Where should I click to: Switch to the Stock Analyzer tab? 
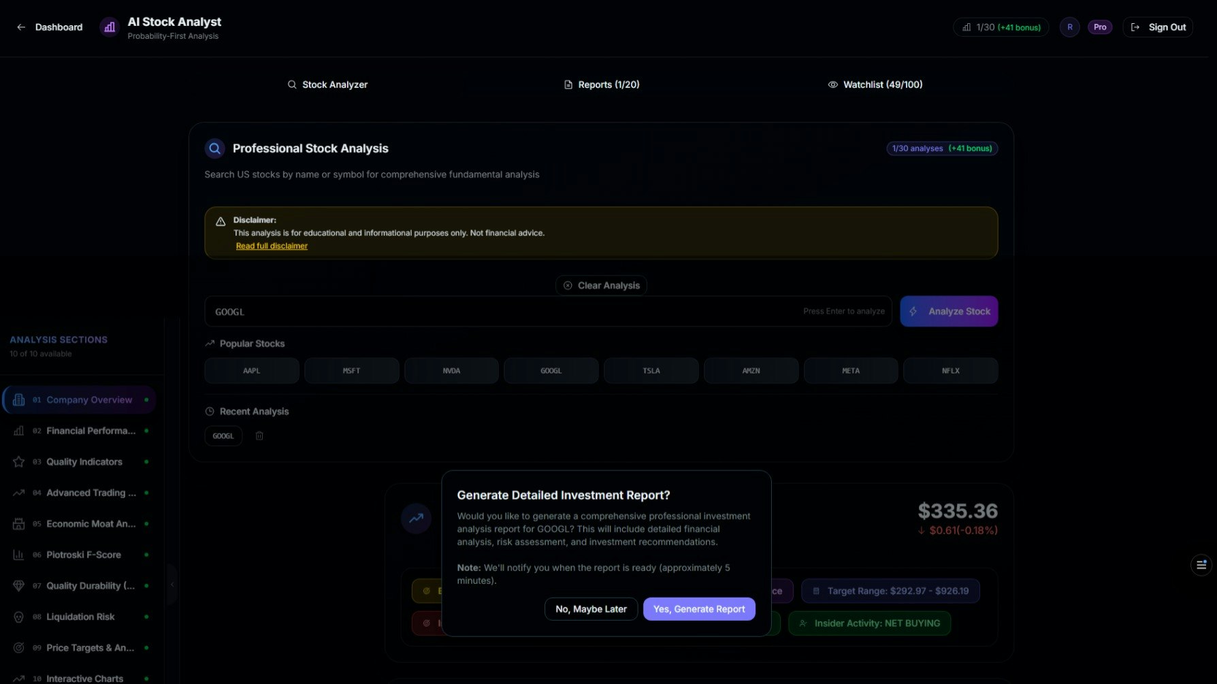[327, 84]
